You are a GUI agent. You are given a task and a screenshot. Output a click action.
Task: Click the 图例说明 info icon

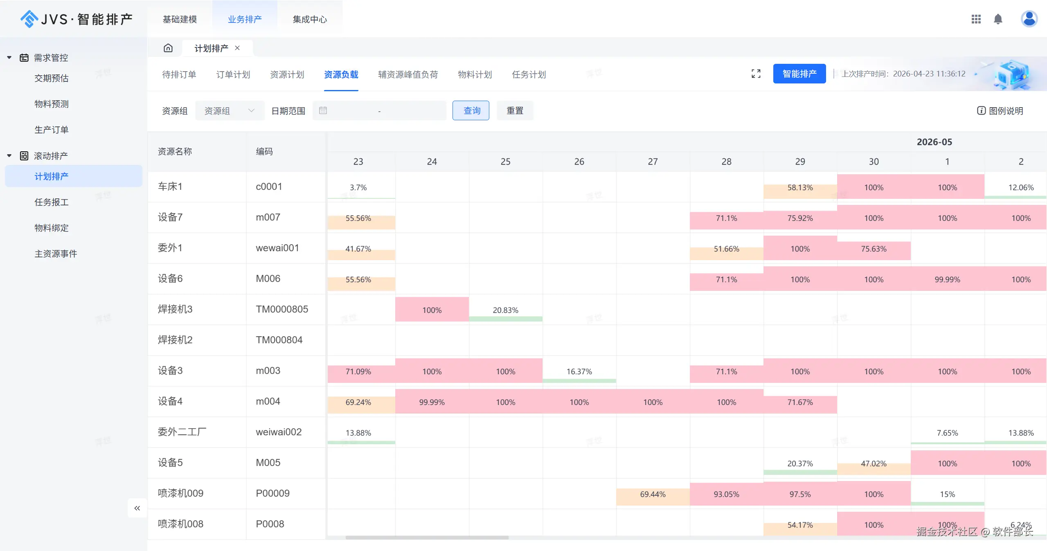981,110
